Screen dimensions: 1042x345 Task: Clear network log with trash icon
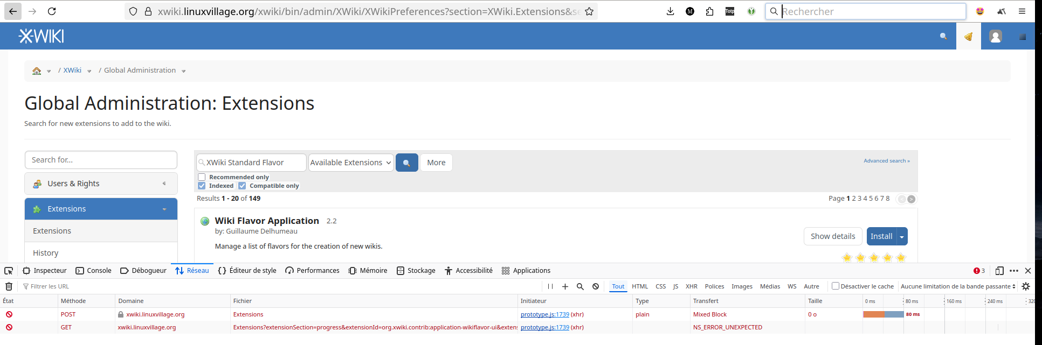click(9, 286)
